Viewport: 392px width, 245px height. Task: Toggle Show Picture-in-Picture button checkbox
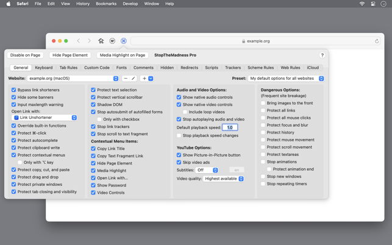pos(179,155)
